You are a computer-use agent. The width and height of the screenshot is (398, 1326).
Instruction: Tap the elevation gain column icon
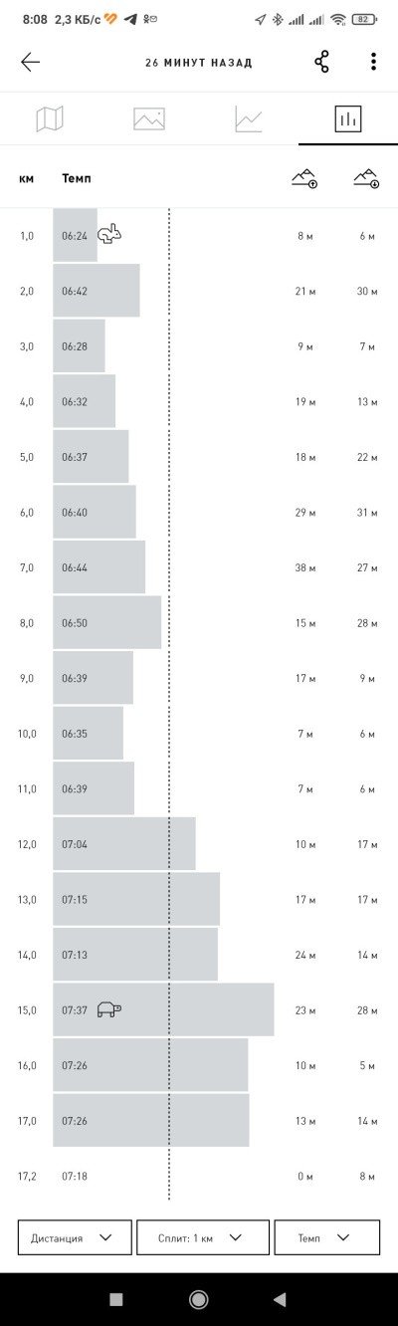click(x=304, y=178)
